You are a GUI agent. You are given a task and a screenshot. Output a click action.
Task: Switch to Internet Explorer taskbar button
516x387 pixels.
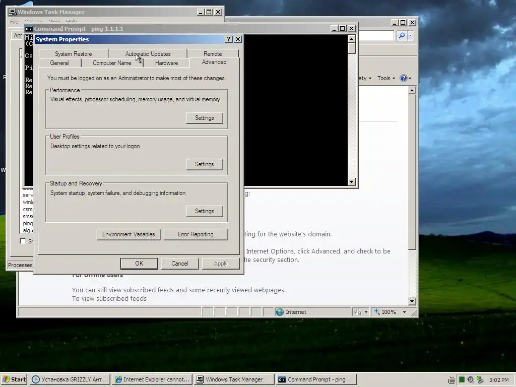click(152, 379)
